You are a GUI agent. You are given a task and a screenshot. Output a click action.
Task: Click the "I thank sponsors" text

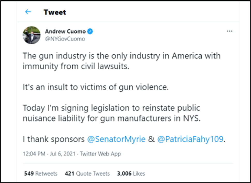click(54, 139)
